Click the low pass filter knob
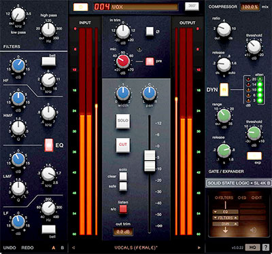Image resolution: width=272 pixels, height=254 pixels. [18, 15]
